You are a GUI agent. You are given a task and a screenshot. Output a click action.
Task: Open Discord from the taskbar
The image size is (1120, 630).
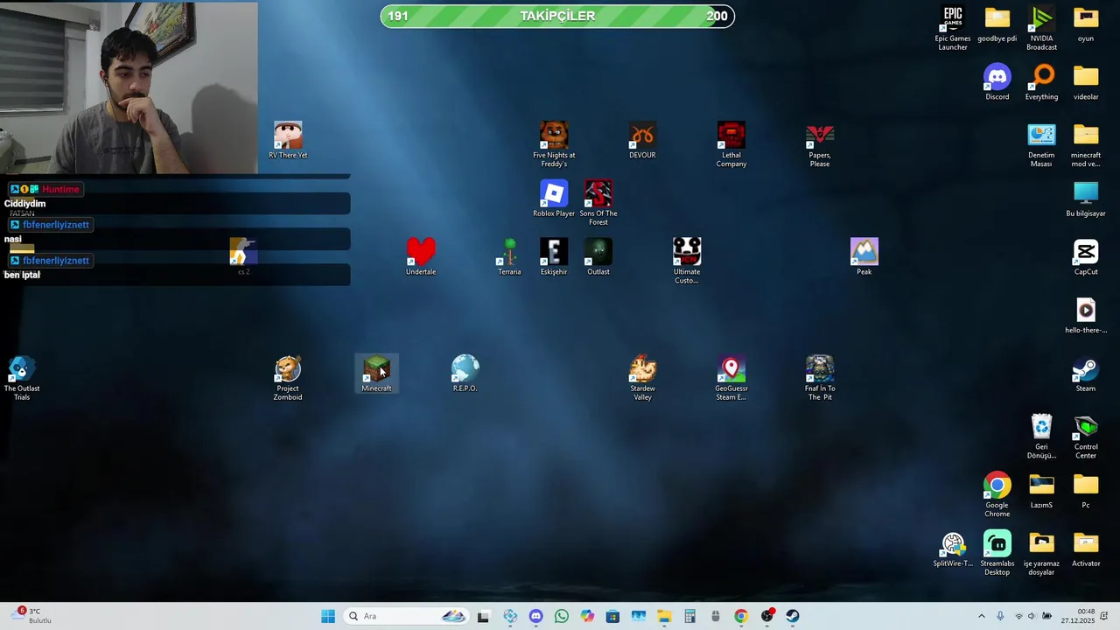[535, 616]
